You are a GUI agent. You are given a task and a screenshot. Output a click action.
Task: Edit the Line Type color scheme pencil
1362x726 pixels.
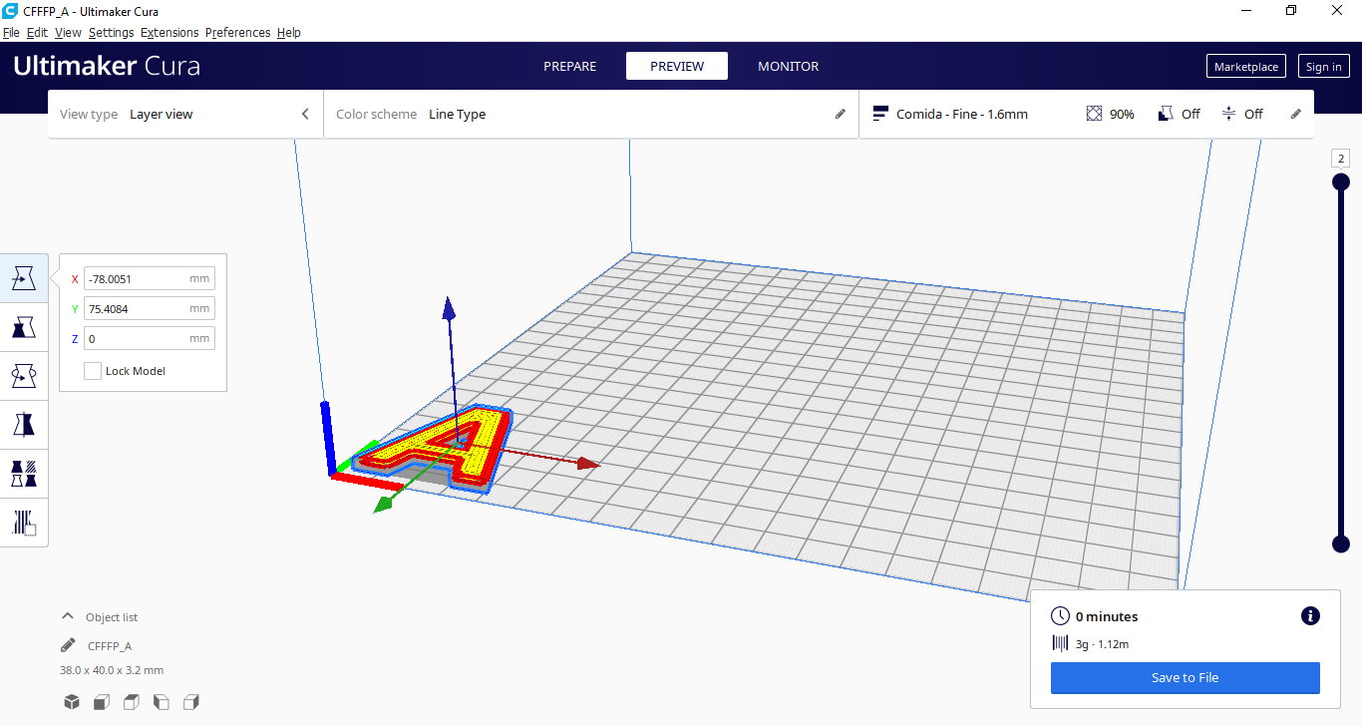[x=841, y=114]
